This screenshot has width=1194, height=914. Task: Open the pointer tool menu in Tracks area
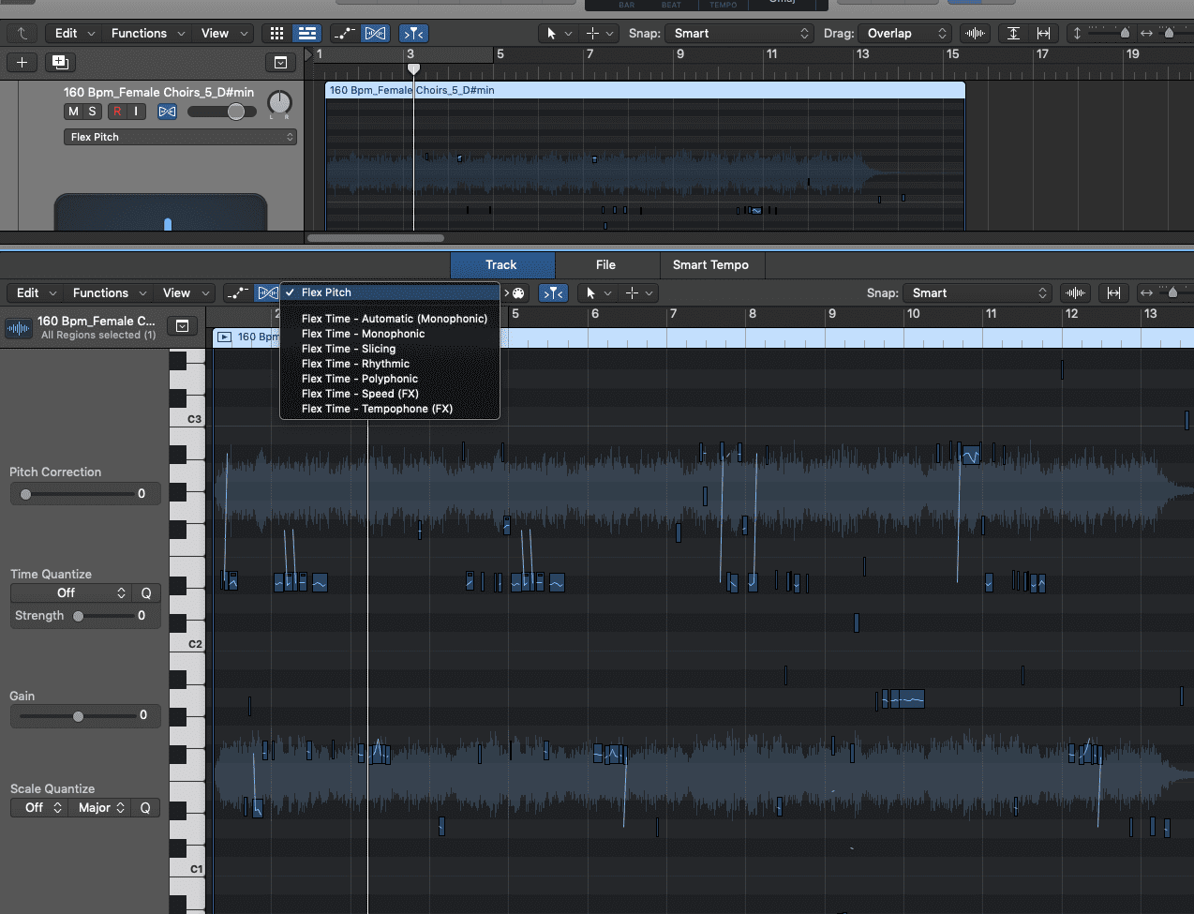[557, 33]
